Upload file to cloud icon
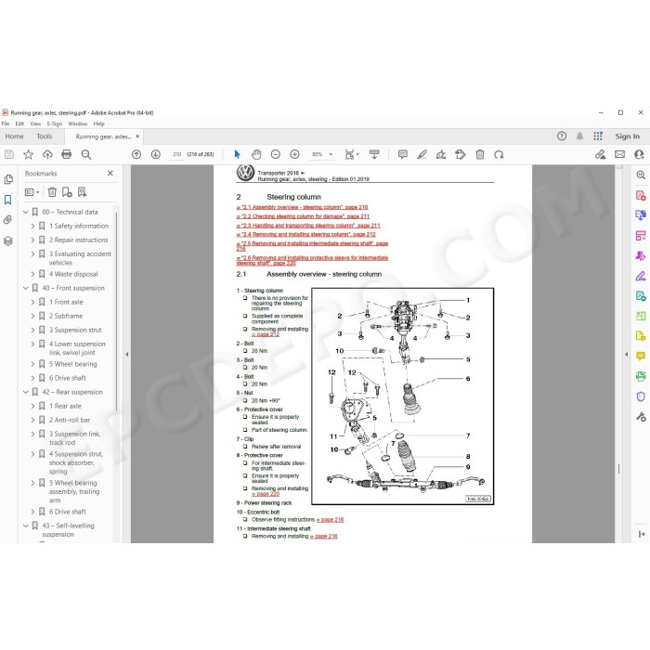The height and width of the screenshot is (650, 650). click(x=47, y=155)
